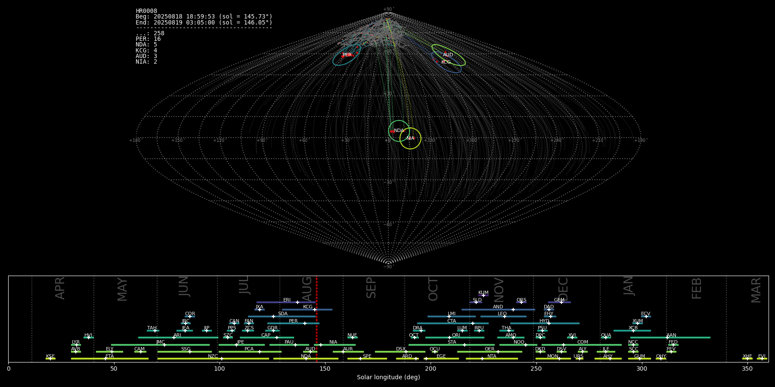Screen dimensions: 775x387
Task: Click the LEO shower label in timeline
Action: coord(502,314)
